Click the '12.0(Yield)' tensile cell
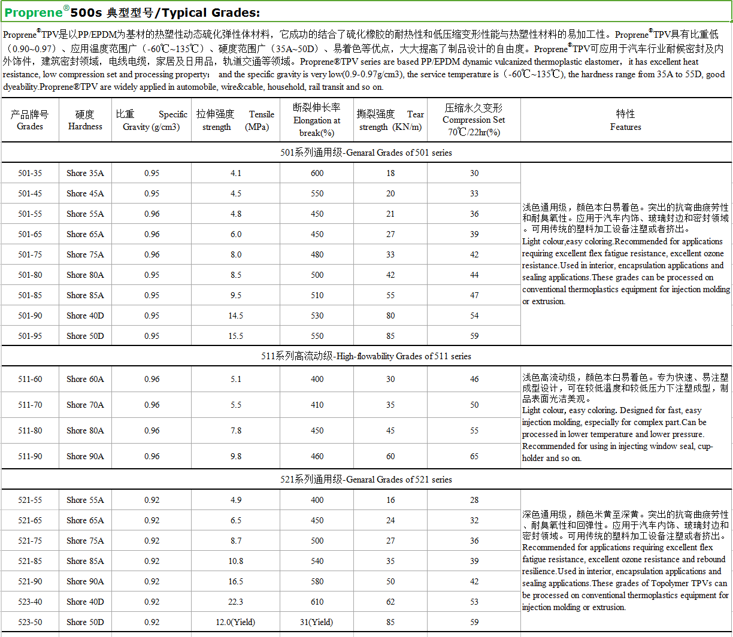Screen dimensions: 733x637 point(235,622)
